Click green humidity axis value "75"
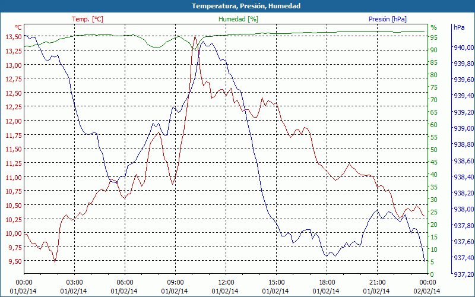This screenshot has width=475, height=297. point(434,87)
